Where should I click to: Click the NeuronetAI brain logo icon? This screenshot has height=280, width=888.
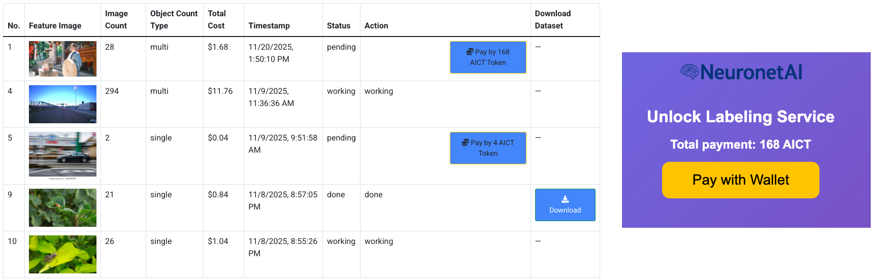[689, 72]
